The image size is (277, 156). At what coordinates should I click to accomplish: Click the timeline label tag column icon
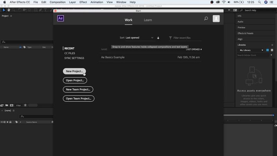pyautogui.click(x=16, y=122)
